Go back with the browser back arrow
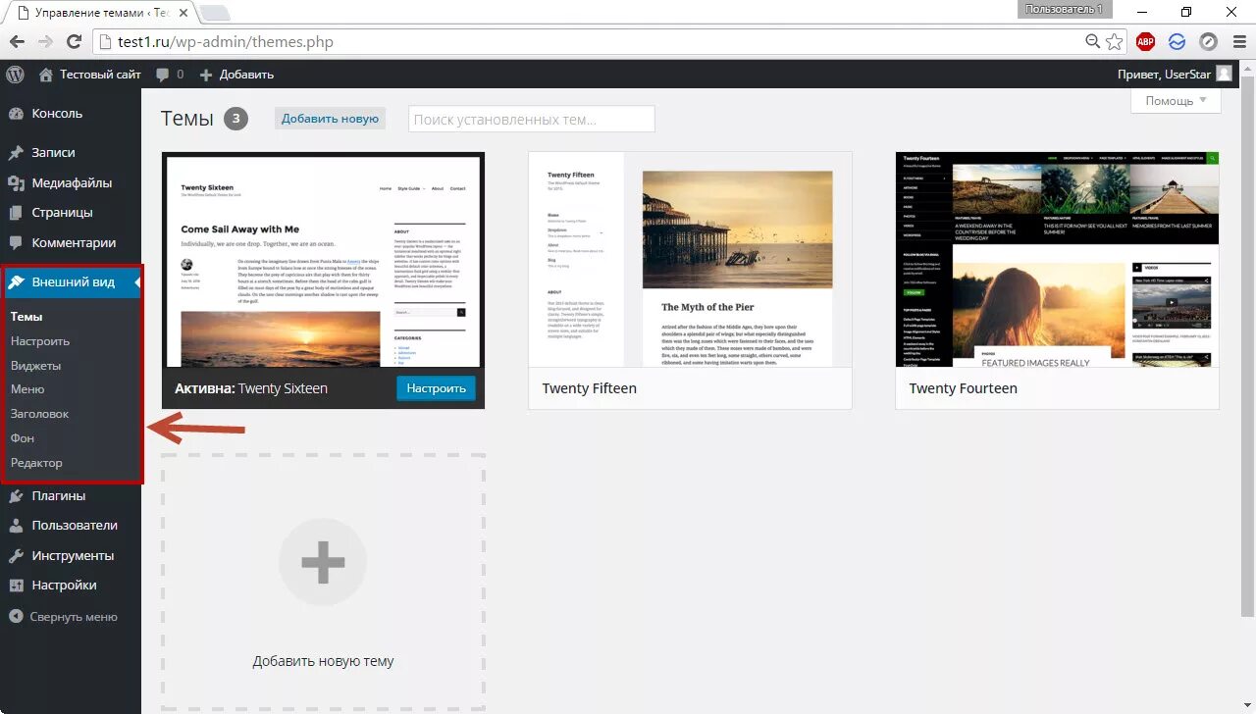Image resolution: width=1256 pixels, height=714 pixels. 17,42
